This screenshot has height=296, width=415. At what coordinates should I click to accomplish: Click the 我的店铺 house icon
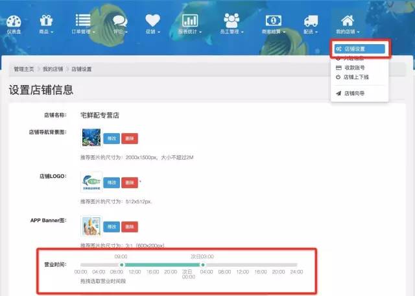point(348,20)
